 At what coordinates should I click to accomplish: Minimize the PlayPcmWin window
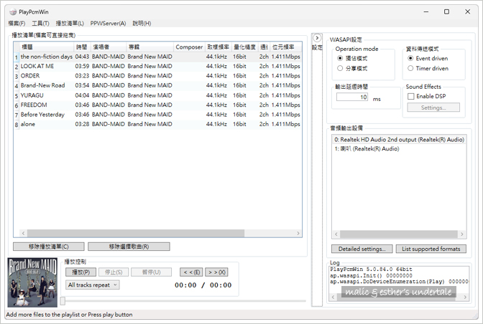point(426,11)
